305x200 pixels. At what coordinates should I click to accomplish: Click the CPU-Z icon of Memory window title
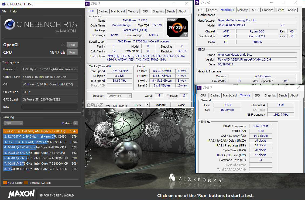point(199,88)
